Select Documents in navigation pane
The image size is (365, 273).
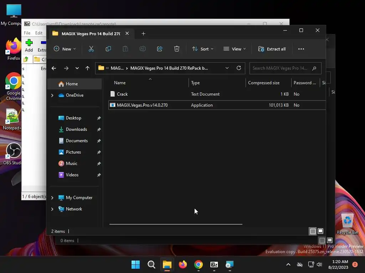[x=76, y=141]
